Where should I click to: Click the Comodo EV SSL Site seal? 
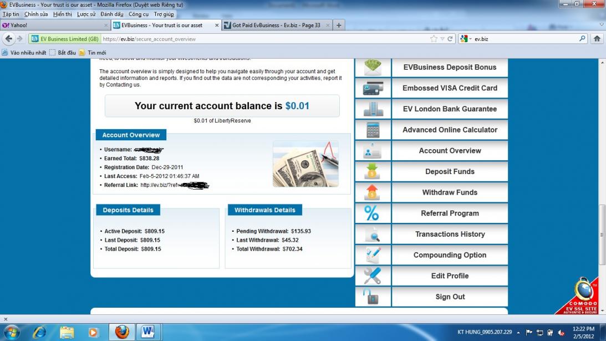[579, 297]
